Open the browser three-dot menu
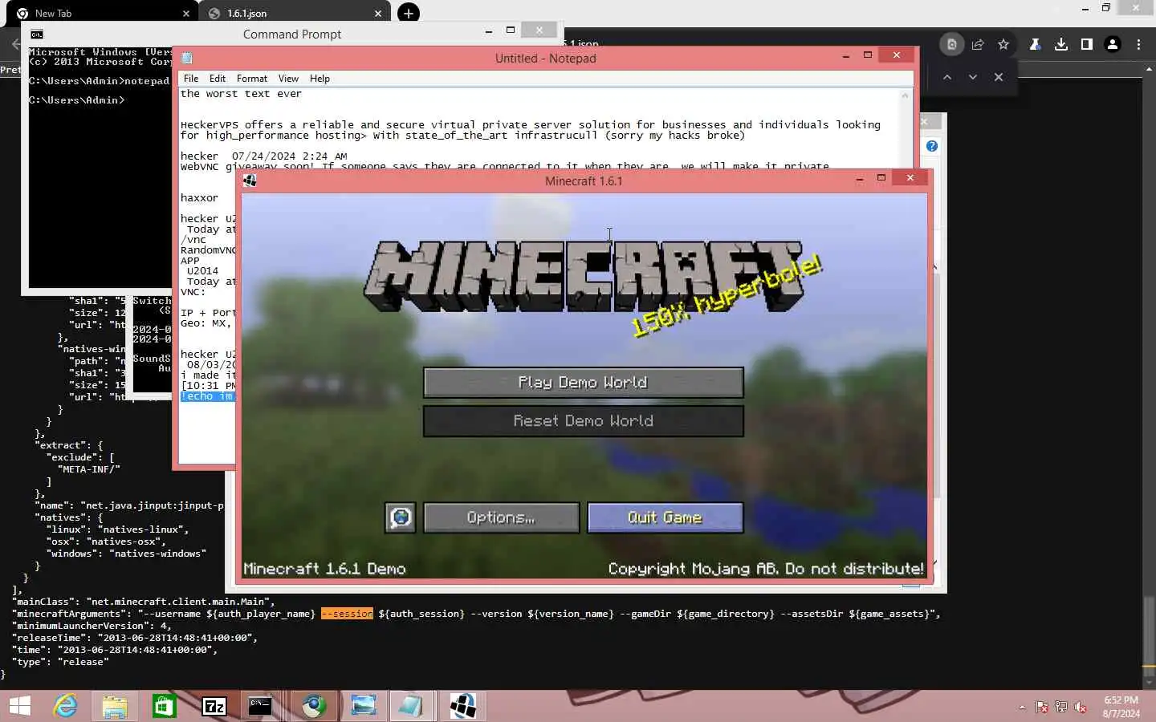 1138,45
